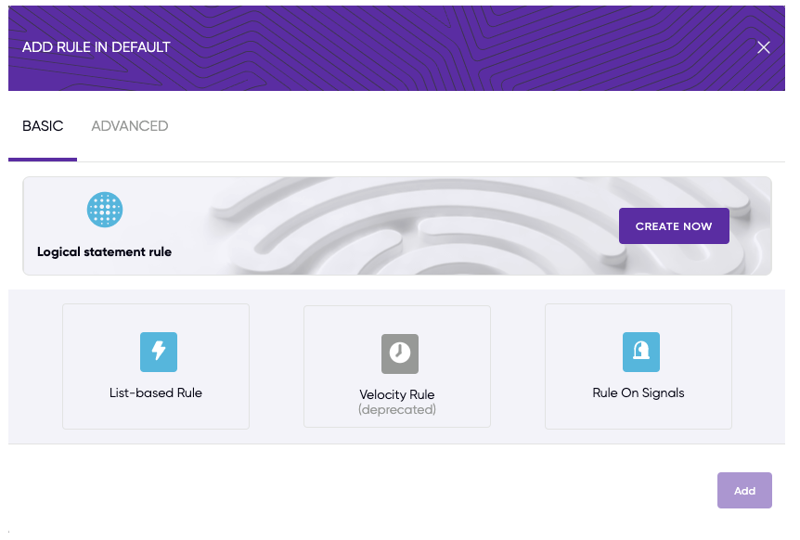The width and height of the screenshot is (800, 540).
Task: Switch to the BASIC tab
Action: 43,126
